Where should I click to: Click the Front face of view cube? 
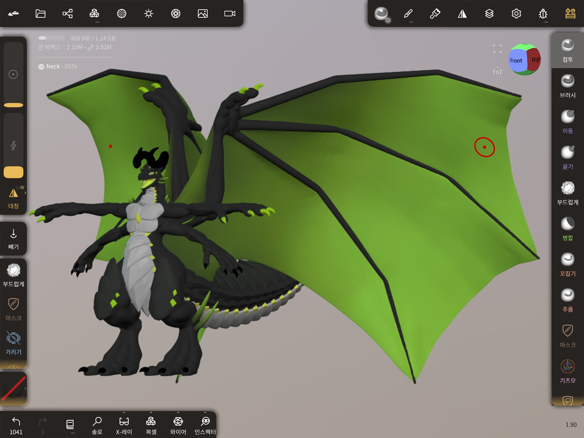pos(516,61)
